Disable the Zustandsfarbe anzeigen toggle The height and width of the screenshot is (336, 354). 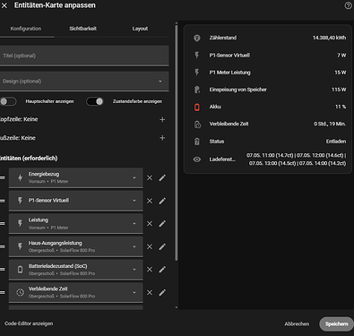click(95, 101)
